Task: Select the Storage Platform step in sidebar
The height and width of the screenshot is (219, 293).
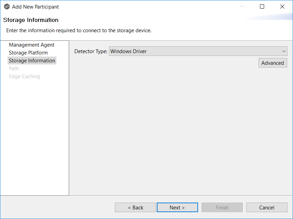Action: point(28,53)
